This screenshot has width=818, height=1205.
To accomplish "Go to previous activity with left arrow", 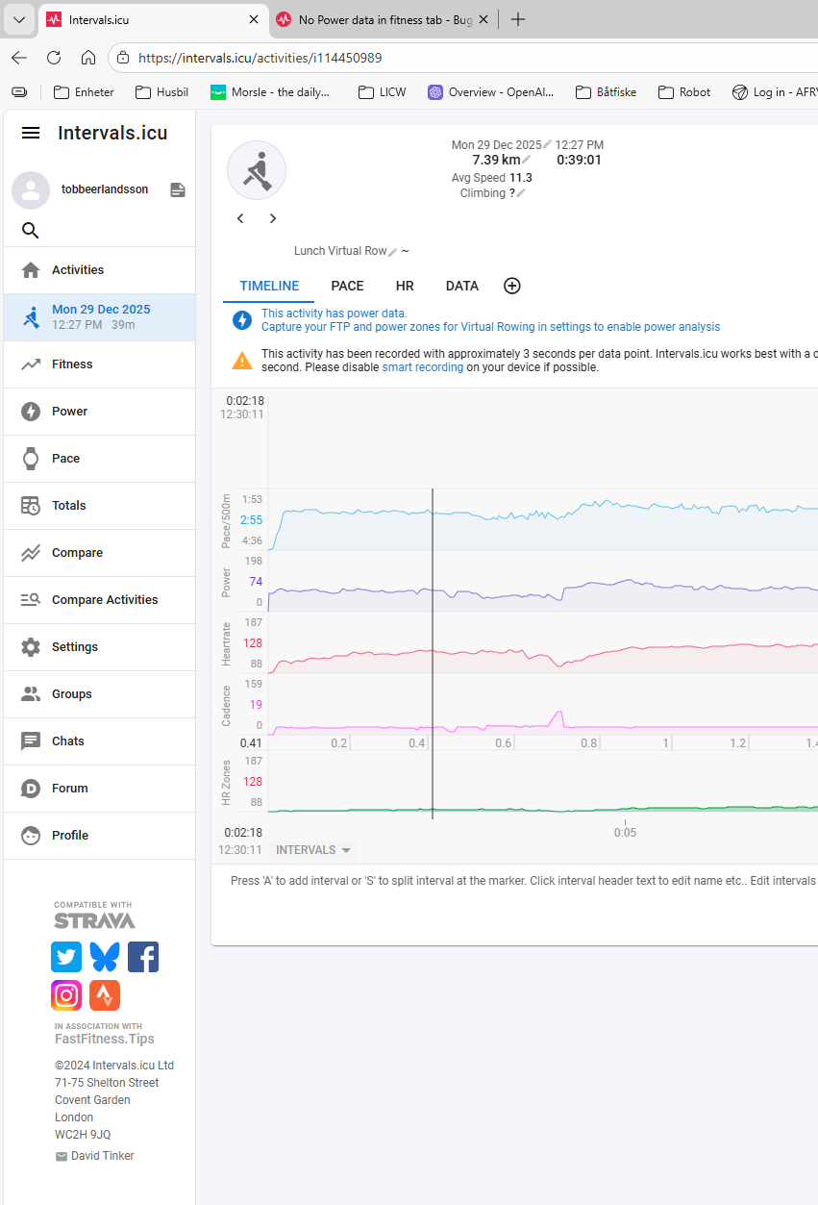I will pyautogui.click(x=240, y=218).
